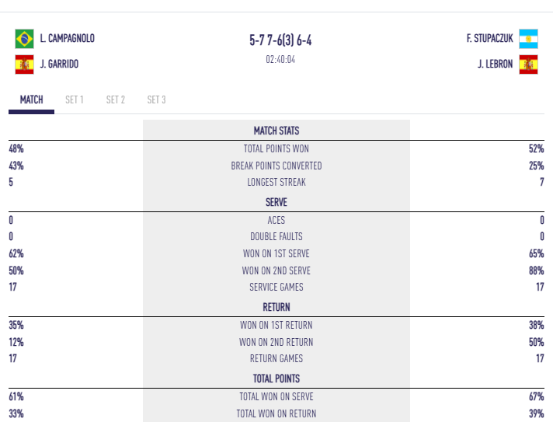Viewport: 553px width, 429px height.
Task: Click the Won on 1st Return label
Action: pyautogui.click(x=276, y=326)
